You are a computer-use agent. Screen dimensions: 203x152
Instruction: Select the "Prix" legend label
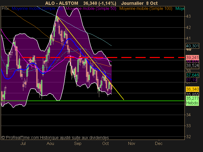click(5, 9)
